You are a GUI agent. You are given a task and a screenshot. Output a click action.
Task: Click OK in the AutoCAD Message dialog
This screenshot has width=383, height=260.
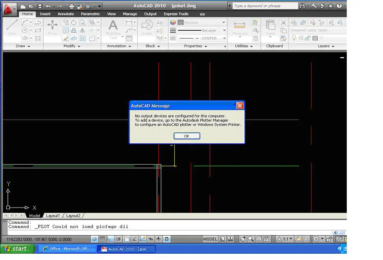tap(187, 136)
